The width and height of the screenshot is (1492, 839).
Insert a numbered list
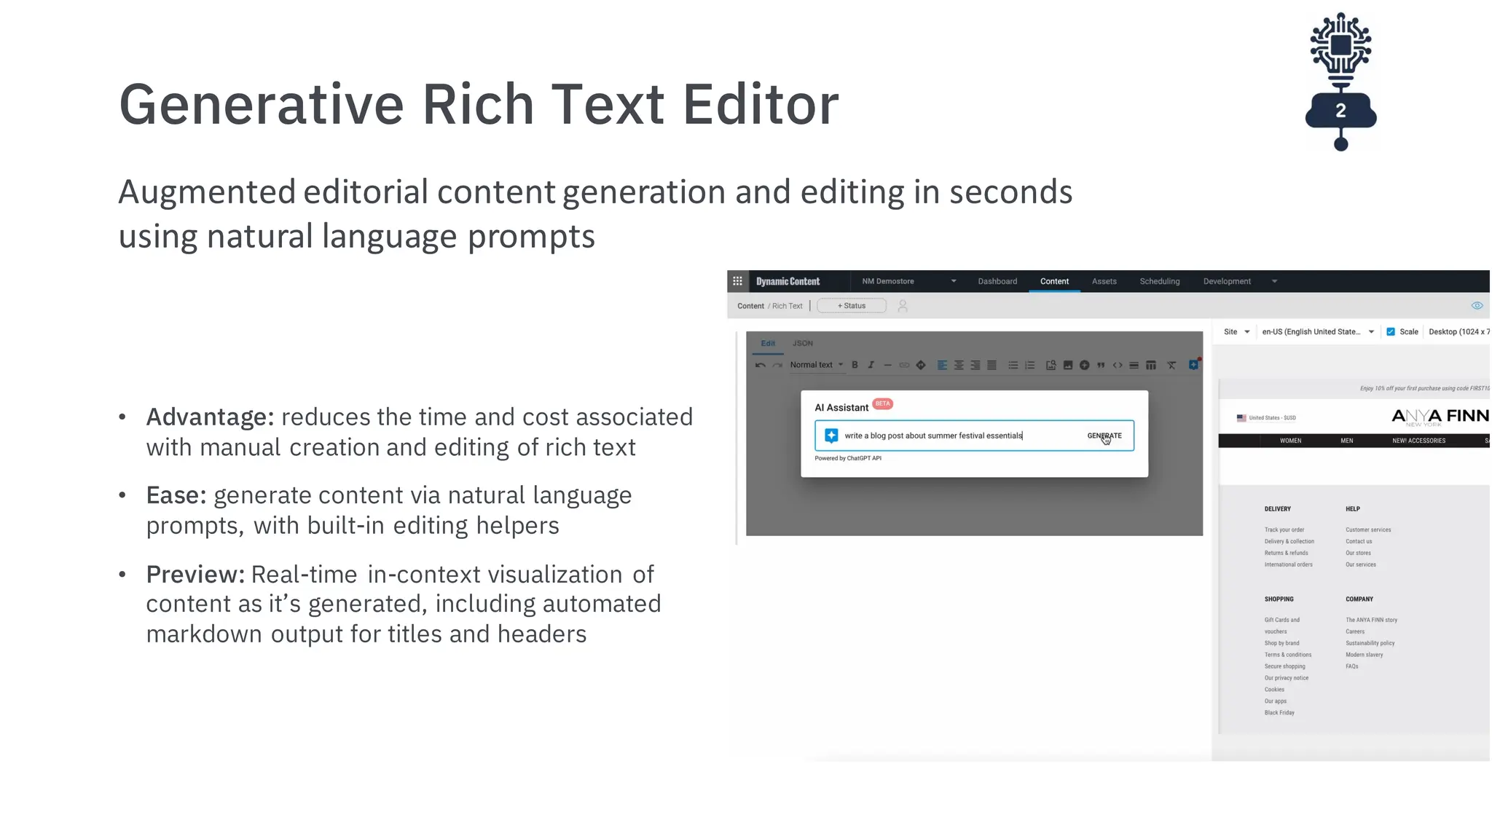(1029, 365)
